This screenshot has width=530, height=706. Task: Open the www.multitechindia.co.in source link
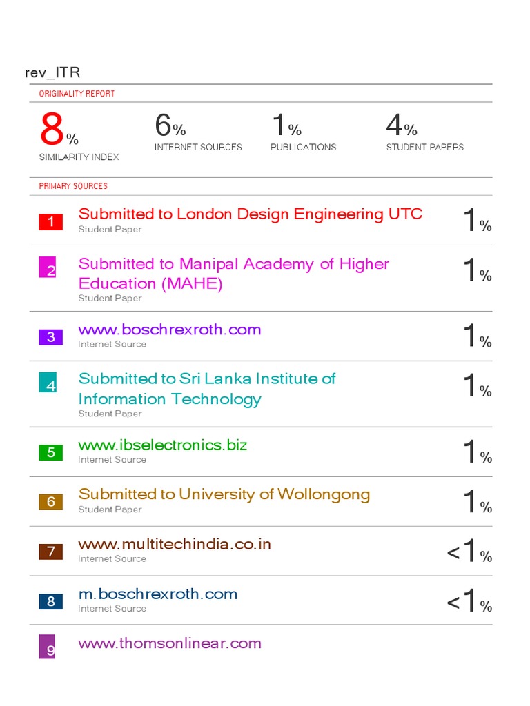[x=175, y=545]
